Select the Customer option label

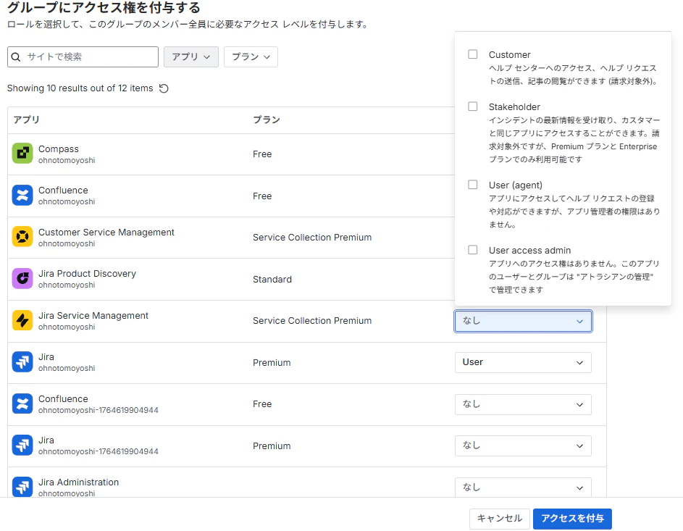[x=509, y=55]
